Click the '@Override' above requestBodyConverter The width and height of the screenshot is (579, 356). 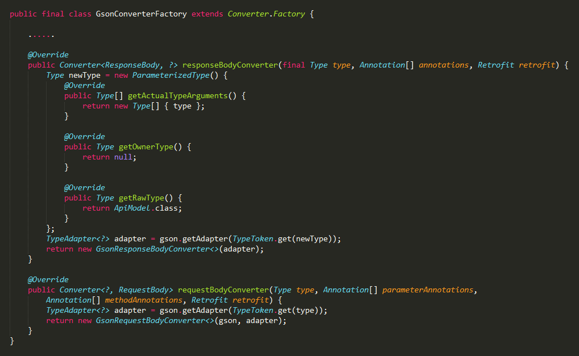48,280
